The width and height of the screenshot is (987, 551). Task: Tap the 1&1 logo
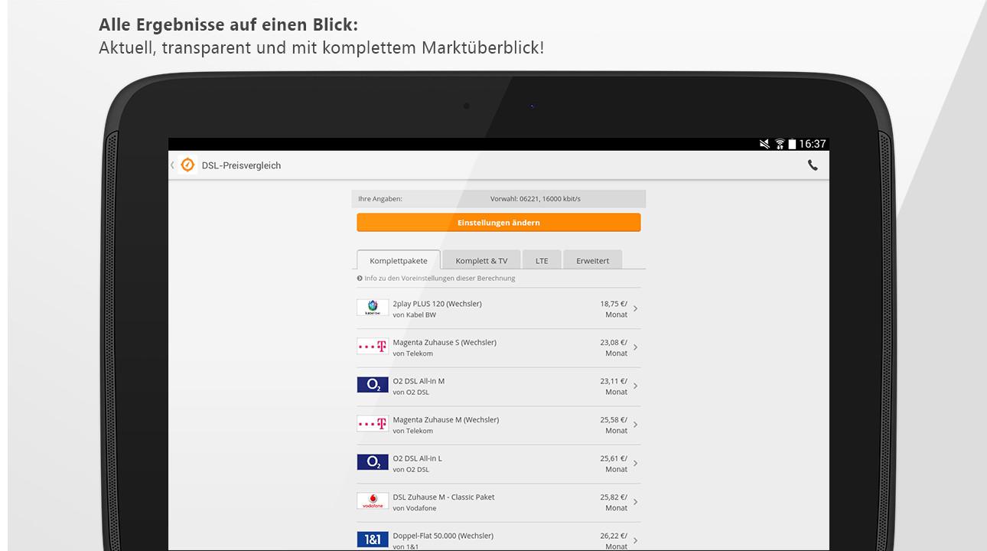point(373,540)
